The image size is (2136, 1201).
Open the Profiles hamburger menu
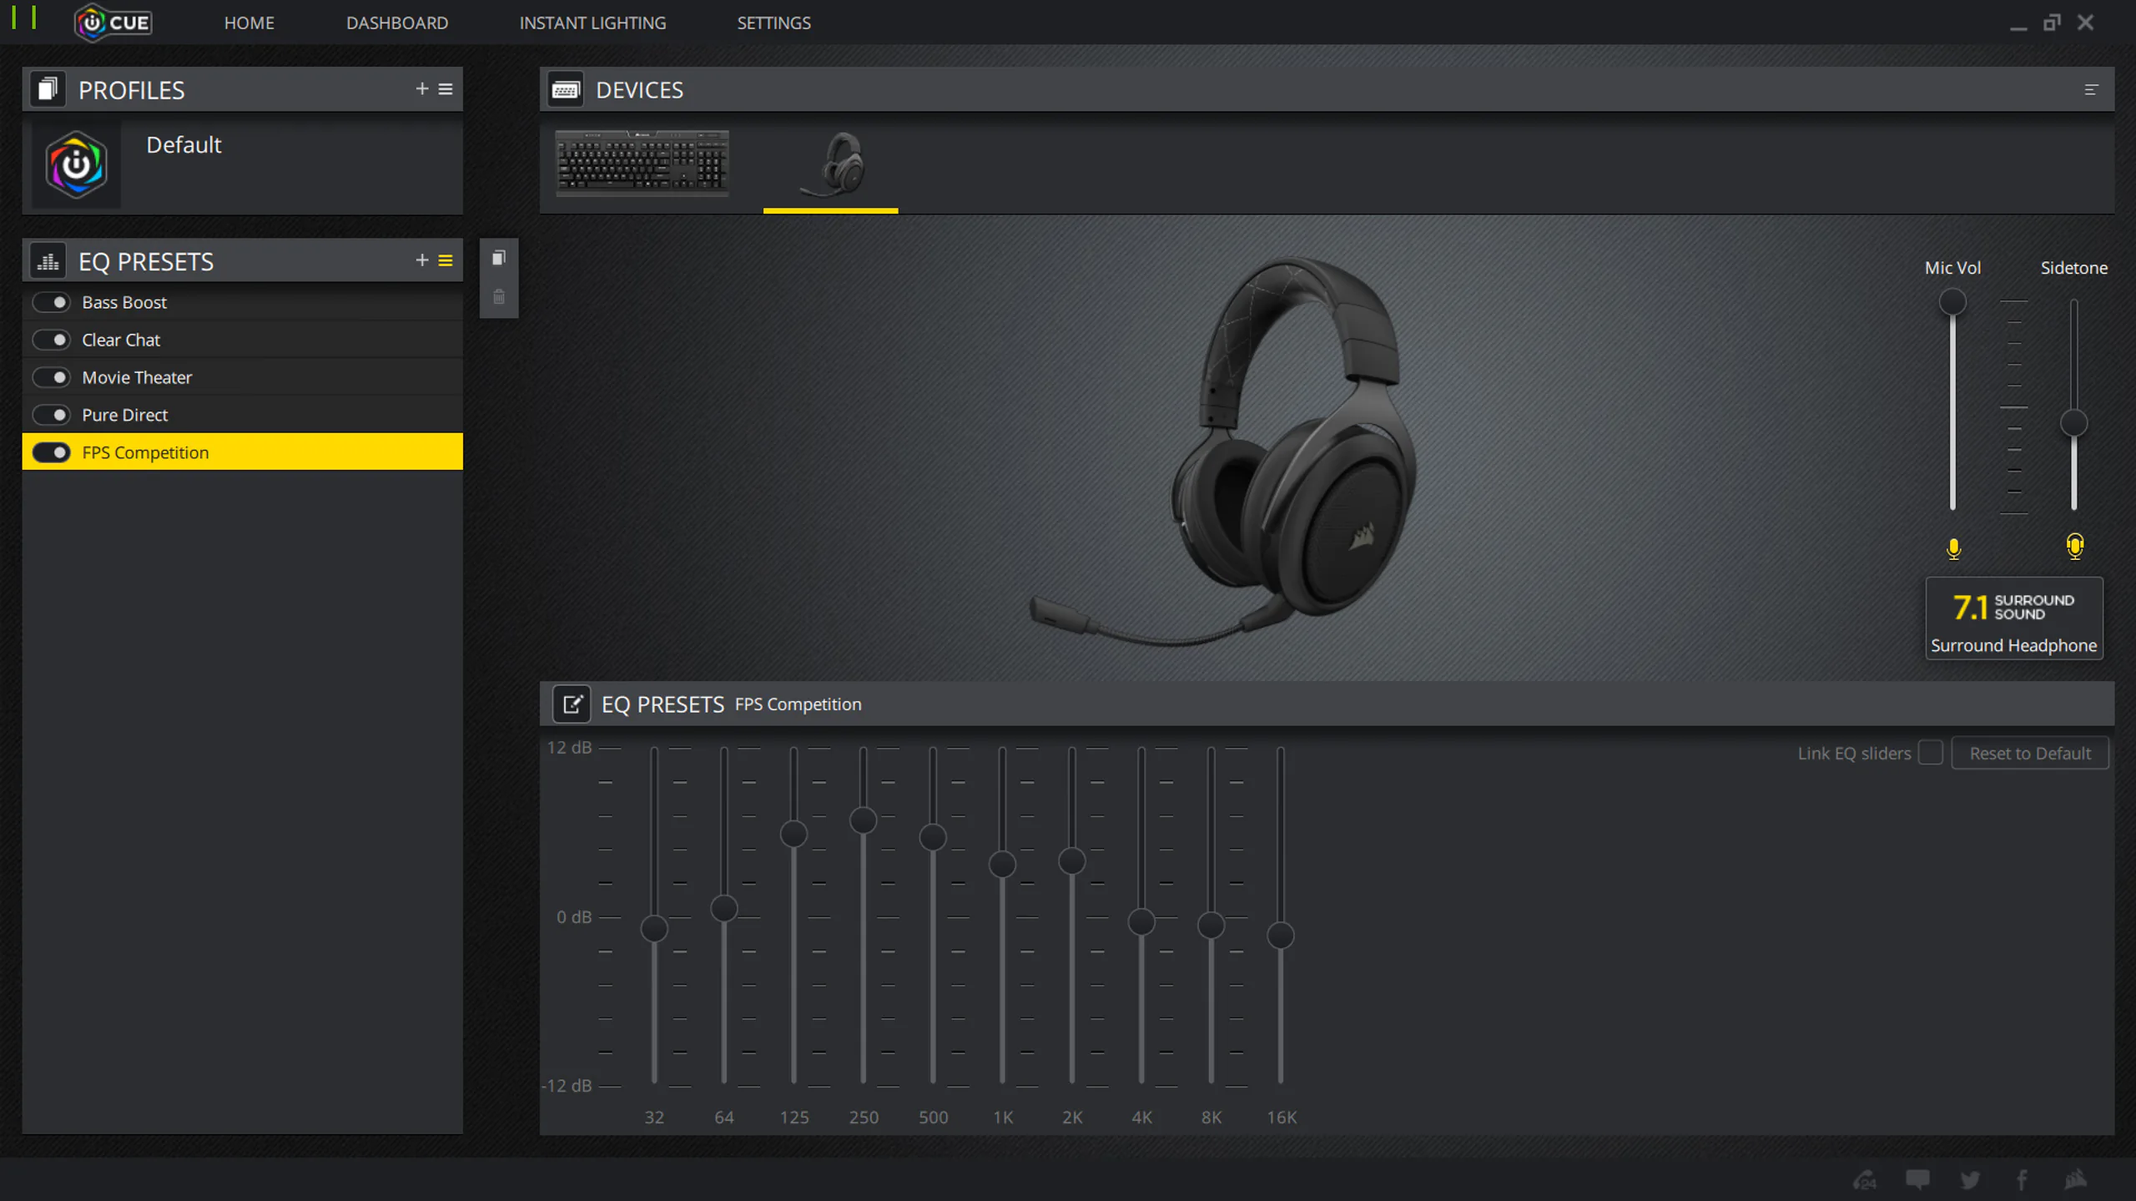point(446,88)
